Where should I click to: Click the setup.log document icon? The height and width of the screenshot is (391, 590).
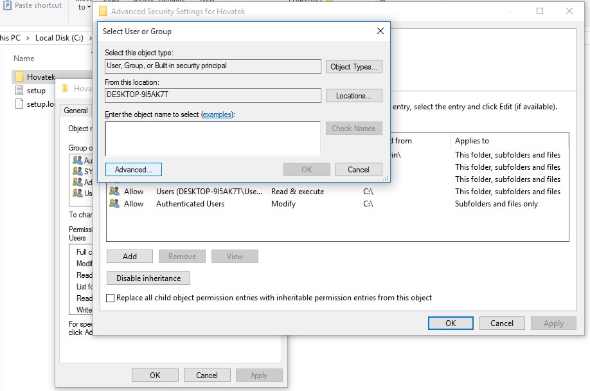point(19,104)
